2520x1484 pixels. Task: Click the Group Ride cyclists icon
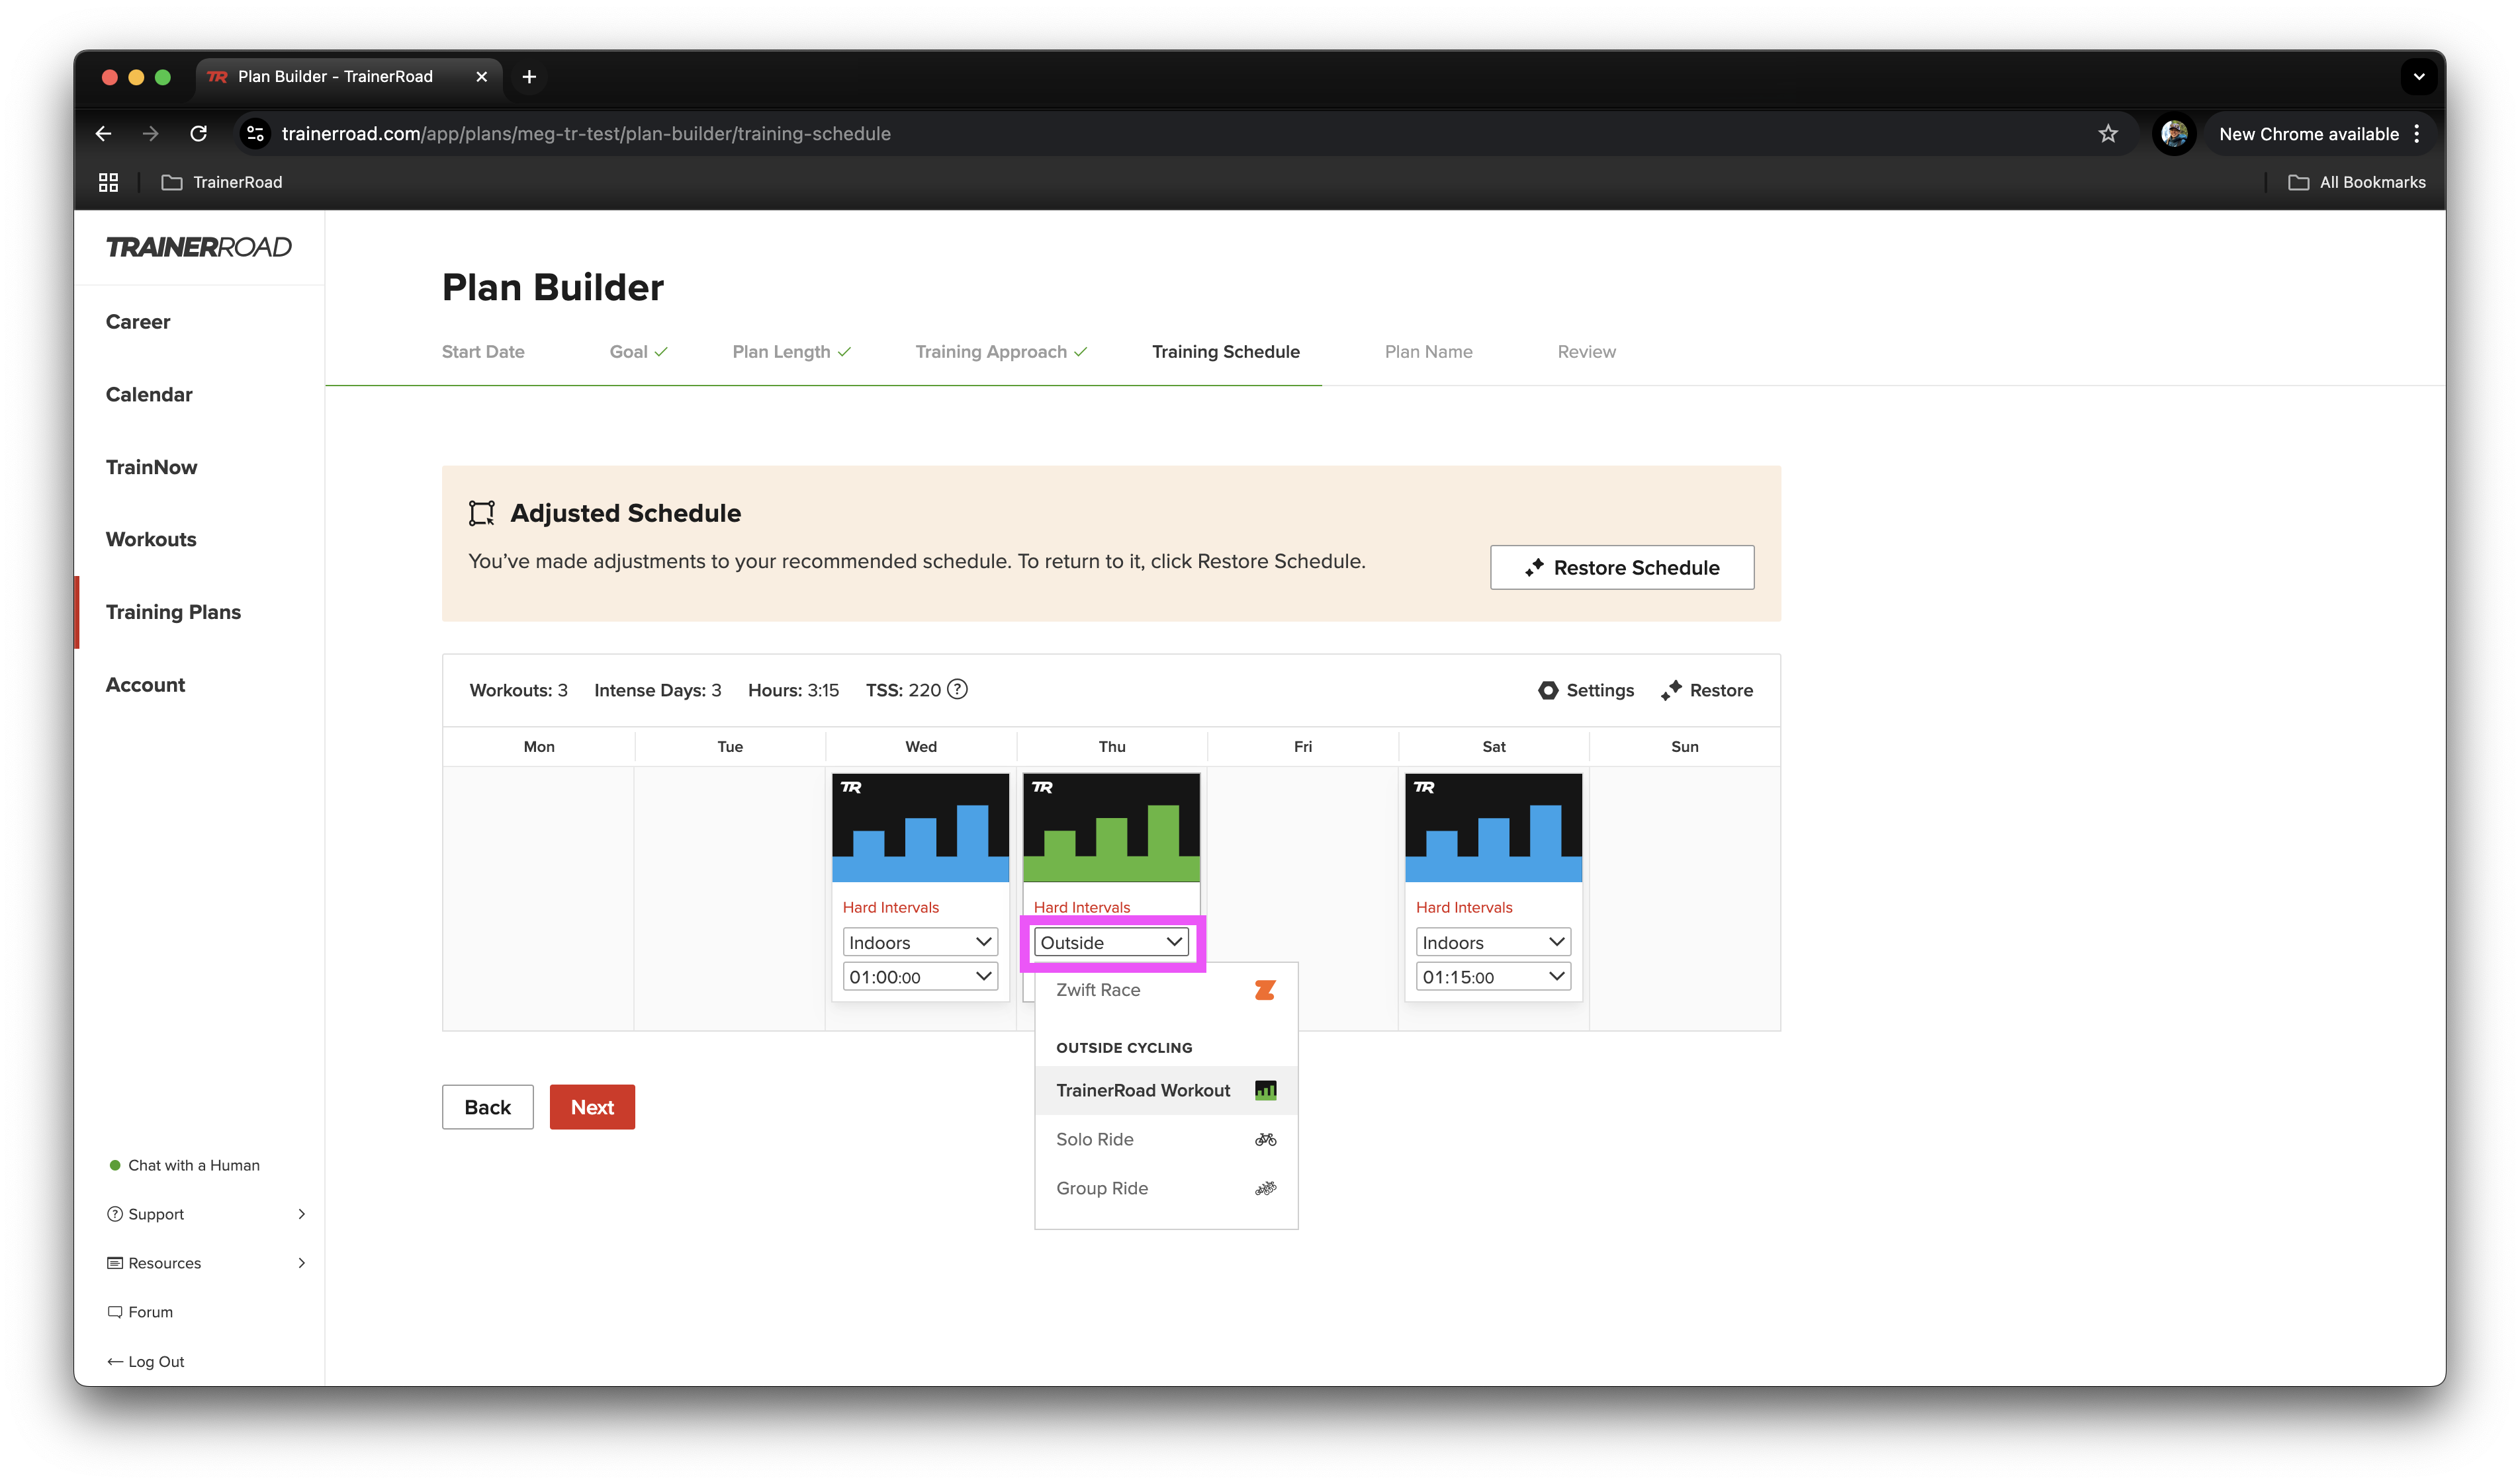(1265, 1188)
